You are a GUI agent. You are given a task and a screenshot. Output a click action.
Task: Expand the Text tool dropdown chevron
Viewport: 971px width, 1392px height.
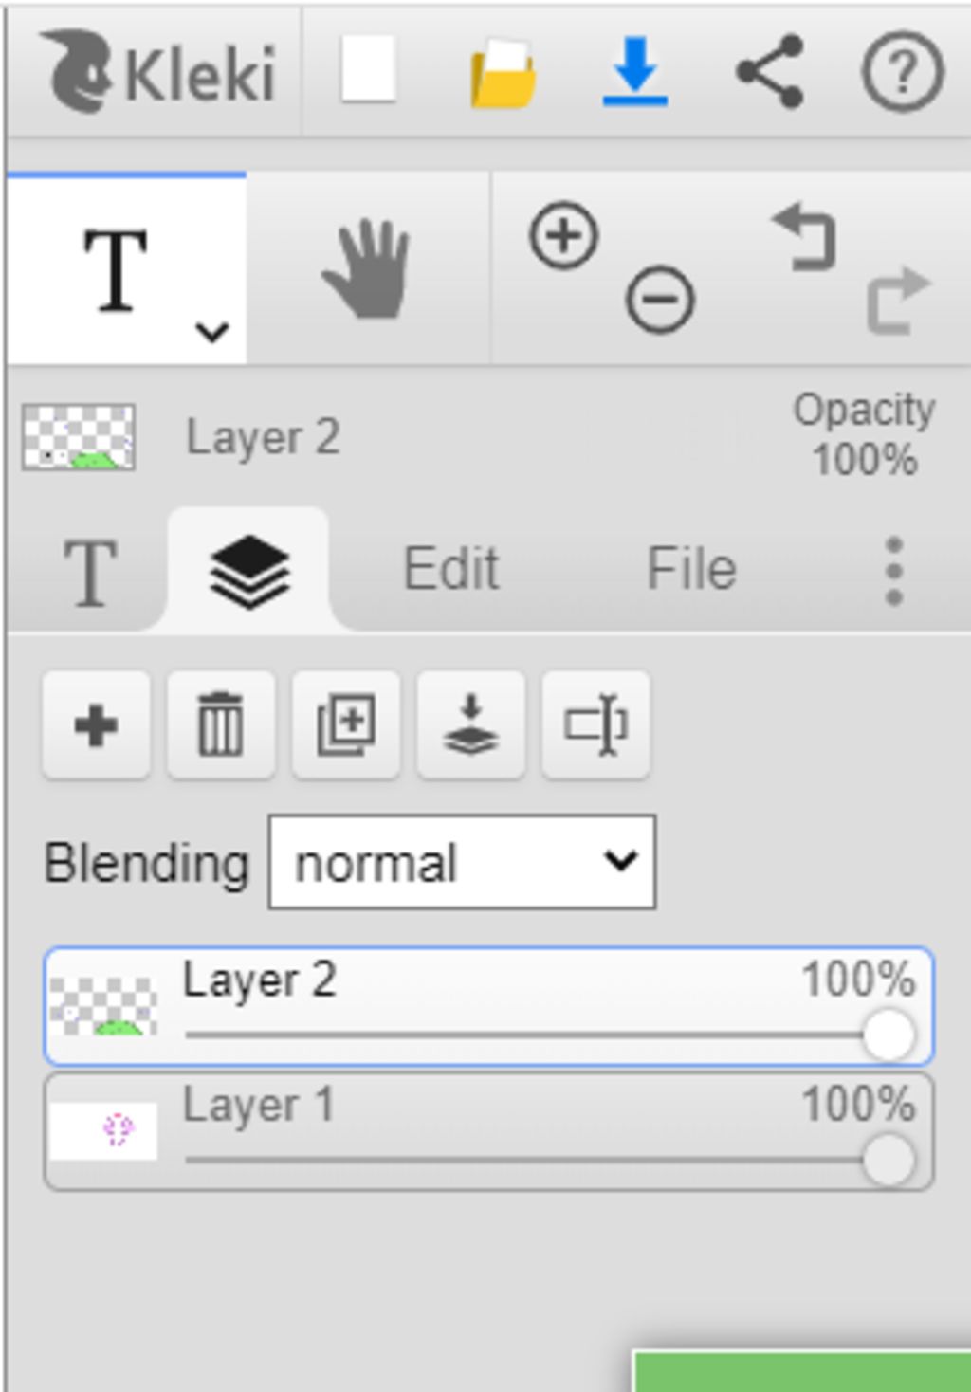[x=211, y=332]
